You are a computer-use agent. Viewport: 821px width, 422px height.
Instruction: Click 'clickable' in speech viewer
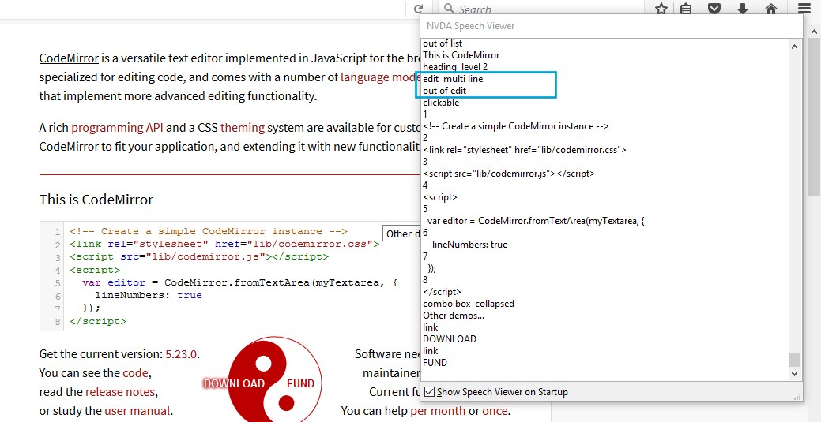[441, 103]
